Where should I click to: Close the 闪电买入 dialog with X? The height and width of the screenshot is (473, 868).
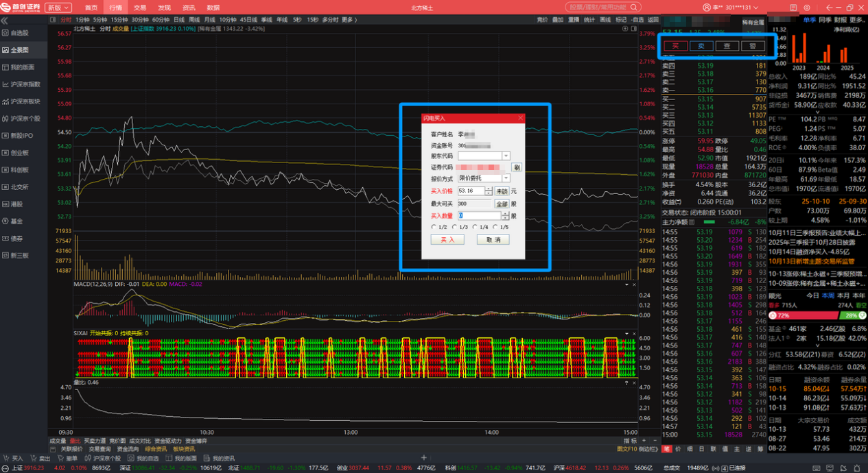point(520,119)
